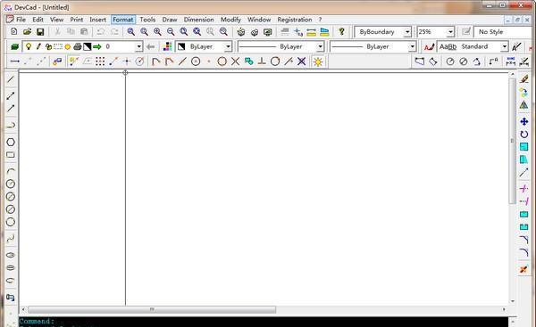Screen dimensions: 536x327
Task: Select the Chamfer tool in right toolbar
Action: pyautogui.click(x=524, y=240)
